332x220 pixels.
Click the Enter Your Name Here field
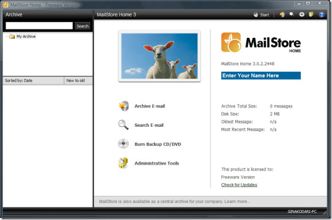(x=261, y=76)
